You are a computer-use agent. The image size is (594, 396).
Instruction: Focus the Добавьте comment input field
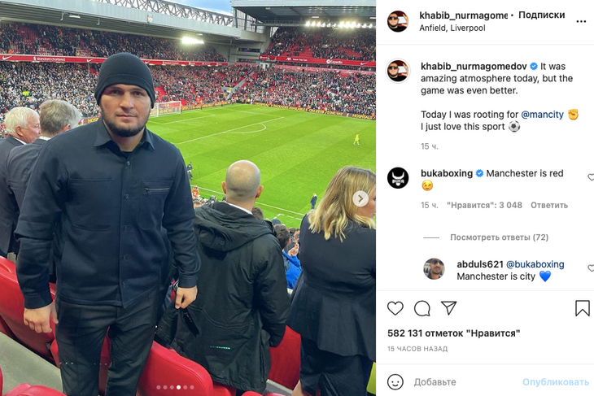click(466, 382)
